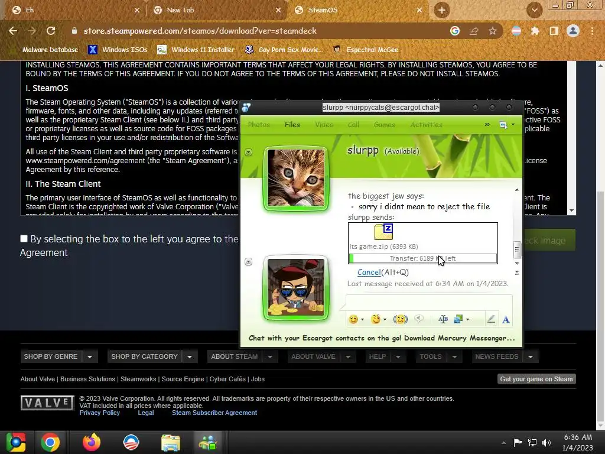Open the background picture dropdown arrow

tap(468, 320)
